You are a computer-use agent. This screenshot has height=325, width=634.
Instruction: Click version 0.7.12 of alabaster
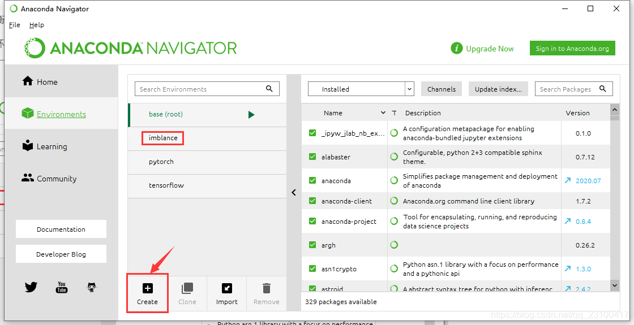tap(585, 157)
